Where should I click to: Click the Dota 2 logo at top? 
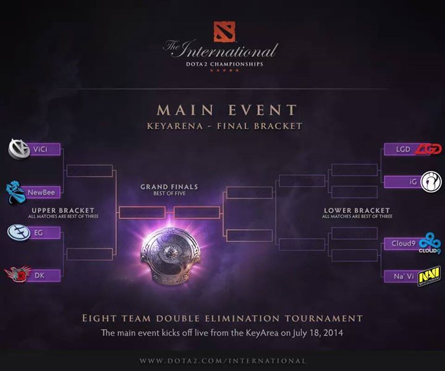click(x=222, y=31)
